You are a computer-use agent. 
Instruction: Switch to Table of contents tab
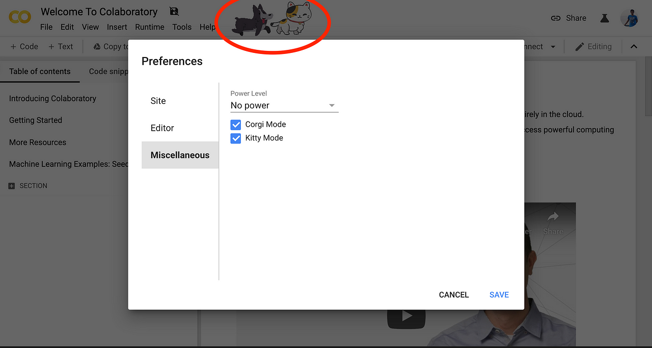point(40,71)
